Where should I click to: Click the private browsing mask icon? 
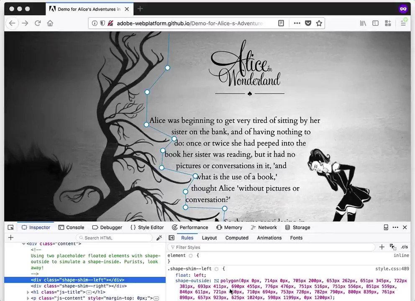point(403,9)
